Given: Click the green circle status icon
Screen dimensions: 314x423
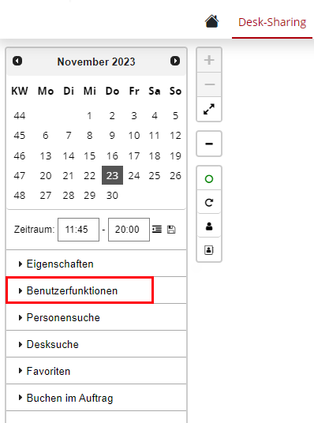Looking at the screenshot, I should tap(209, 179).
